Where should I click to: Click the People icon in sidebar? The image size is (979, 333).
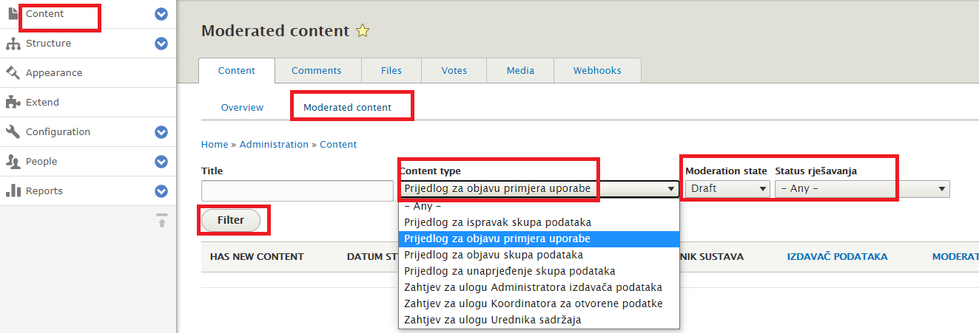[x=13, y=162]
